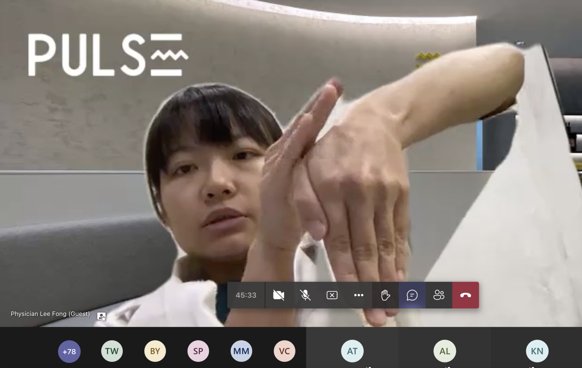The image size is (582, 368).
Task: Select the SP participant avatar
Action: coord(198,351)
